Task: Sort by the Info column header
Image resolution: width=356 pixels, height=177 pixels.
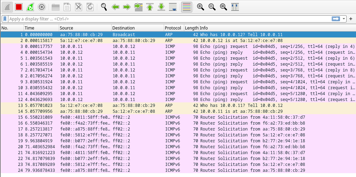Action: pyautogui.click(x=277, y=28)
